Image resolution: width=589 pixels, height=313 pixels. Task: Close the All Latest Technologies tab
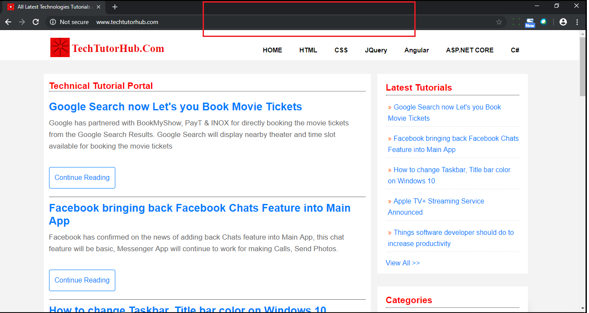tap(99, 7)
